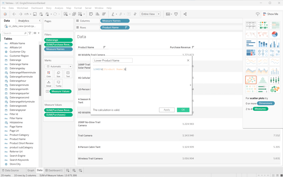Click the Sort Ascending toolbar icon
This screenshot has width=283, height=177.
[97, 14]
